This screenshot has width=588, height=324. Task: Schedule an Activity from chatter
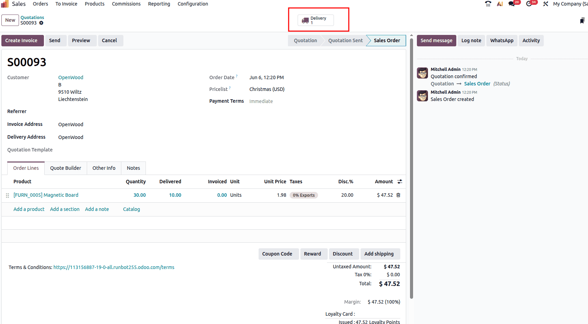point(531,40)
